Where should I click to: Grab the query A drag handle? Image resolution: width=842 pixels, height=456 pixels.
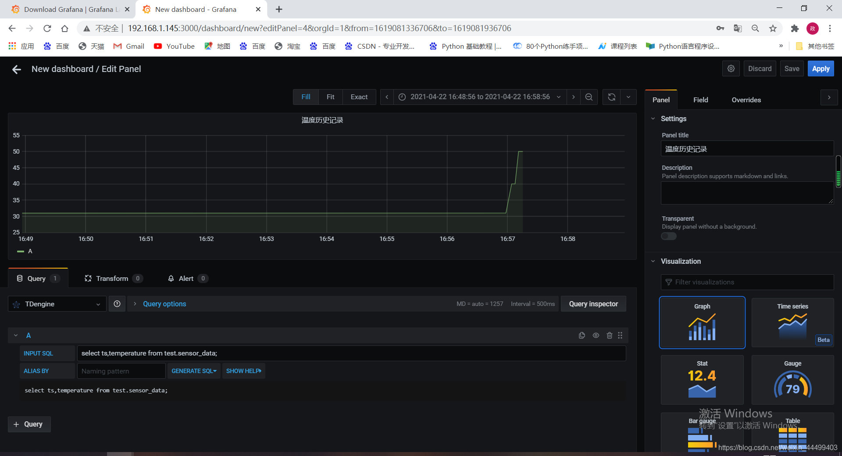tap(620, 335)
